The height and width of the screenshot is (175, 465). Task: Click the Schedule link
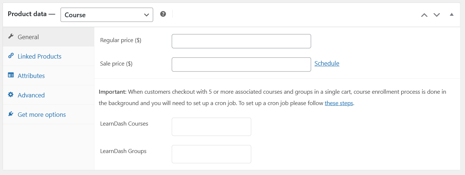pyautogui.click(x=327, y=63)
